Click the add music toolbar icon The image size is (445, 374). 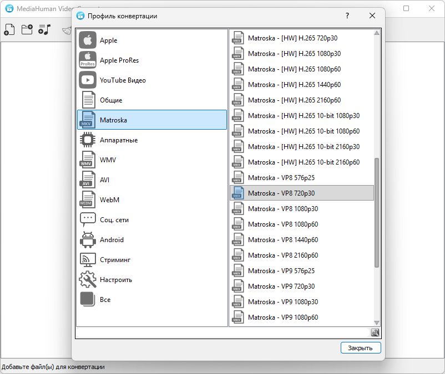[44, 29]
